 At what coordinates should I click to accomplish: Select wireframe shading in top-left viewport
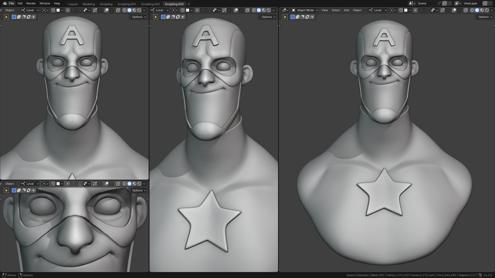[124, 10]
